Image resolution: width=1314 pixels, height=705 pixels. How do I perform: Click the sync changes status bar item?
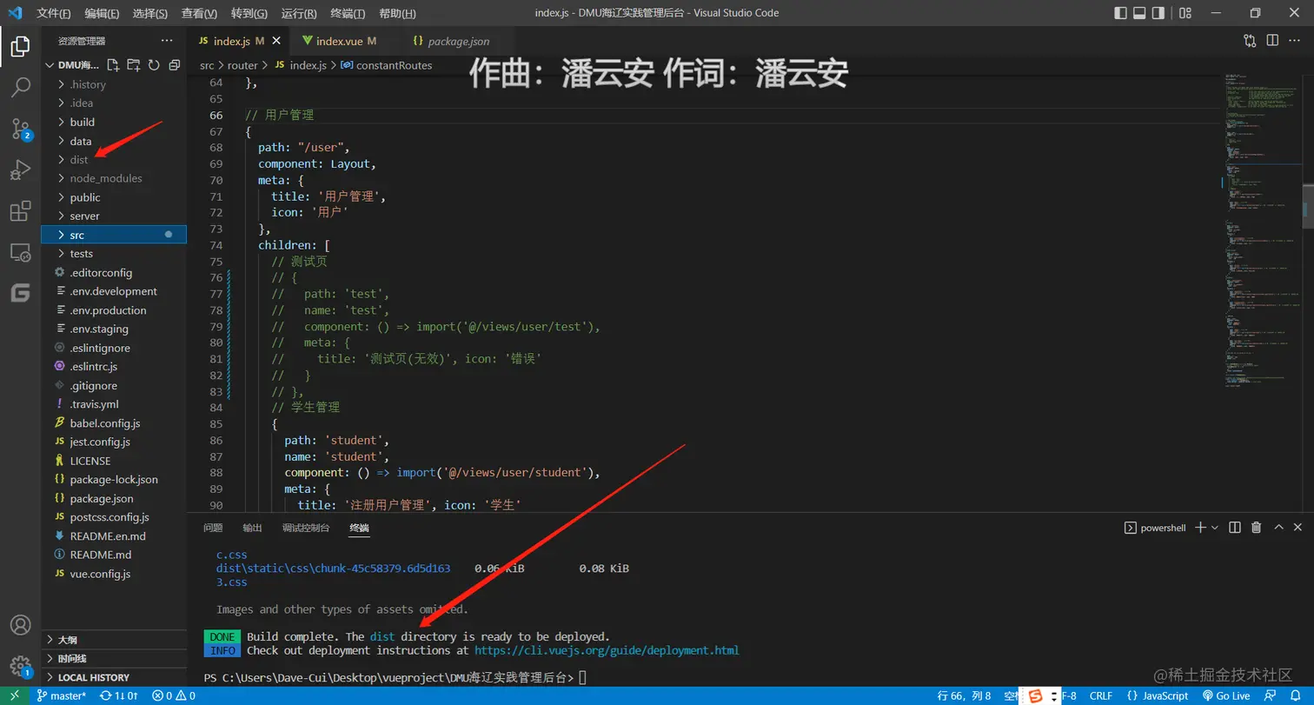pos(119,696)
